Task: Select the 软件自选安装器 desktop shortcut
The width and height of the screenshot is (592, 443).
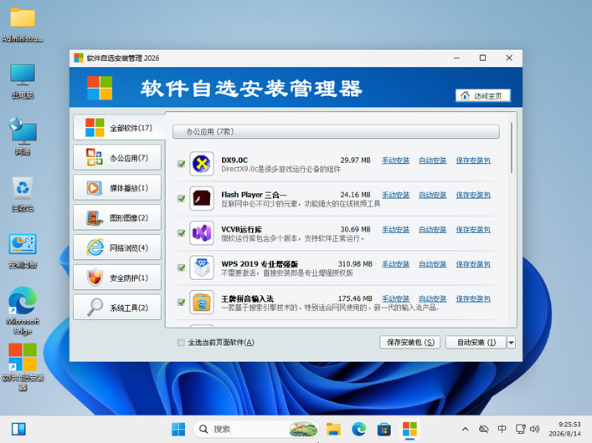Action: [x=23, y=367]
